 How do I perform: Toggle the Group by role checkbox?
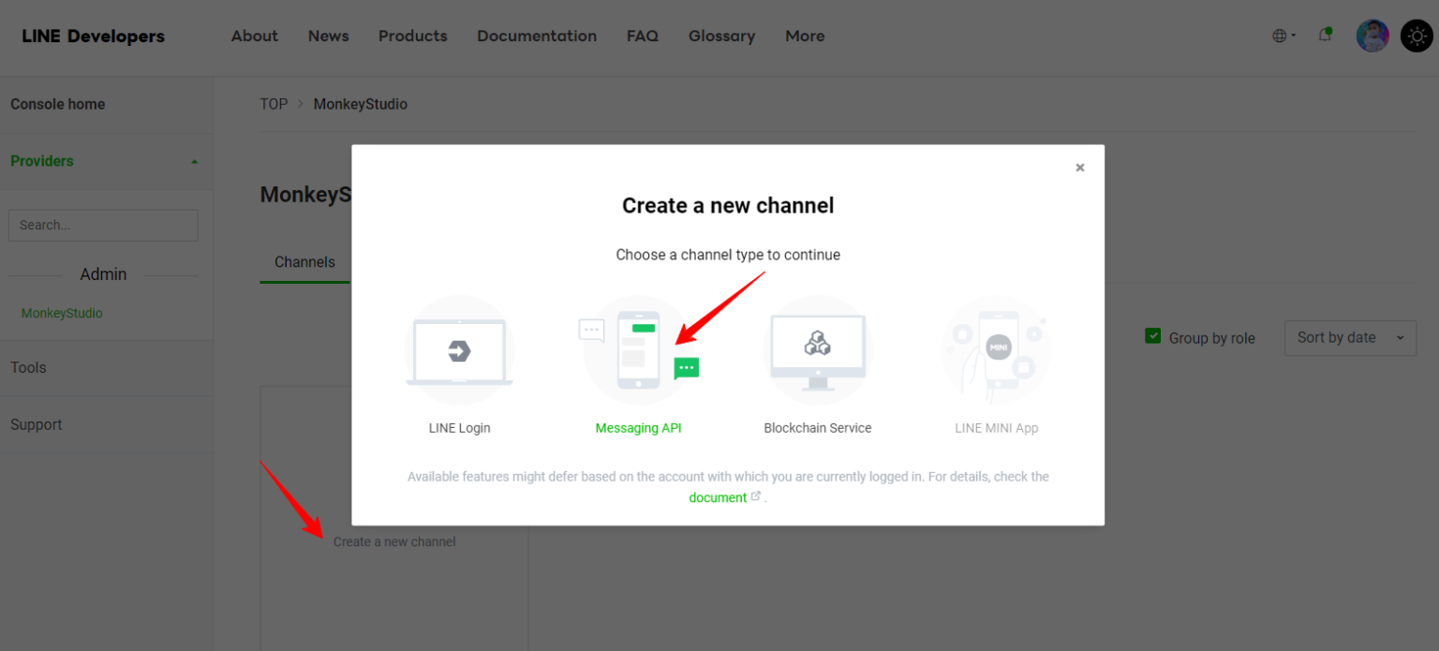(1153, 336)
